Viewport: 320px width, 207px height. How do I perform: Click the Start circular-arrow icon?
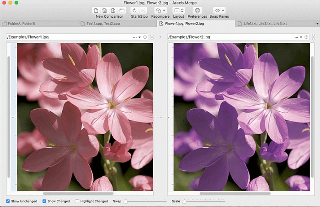click(x=134, y=10)
